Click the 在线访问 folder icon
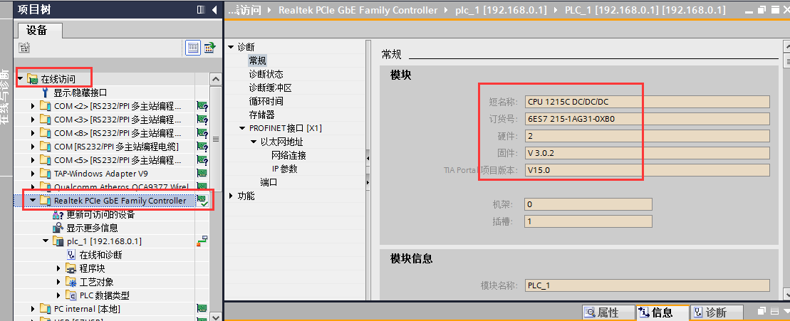This screenshot has width=790, height=321. click(x=32, y=79)
